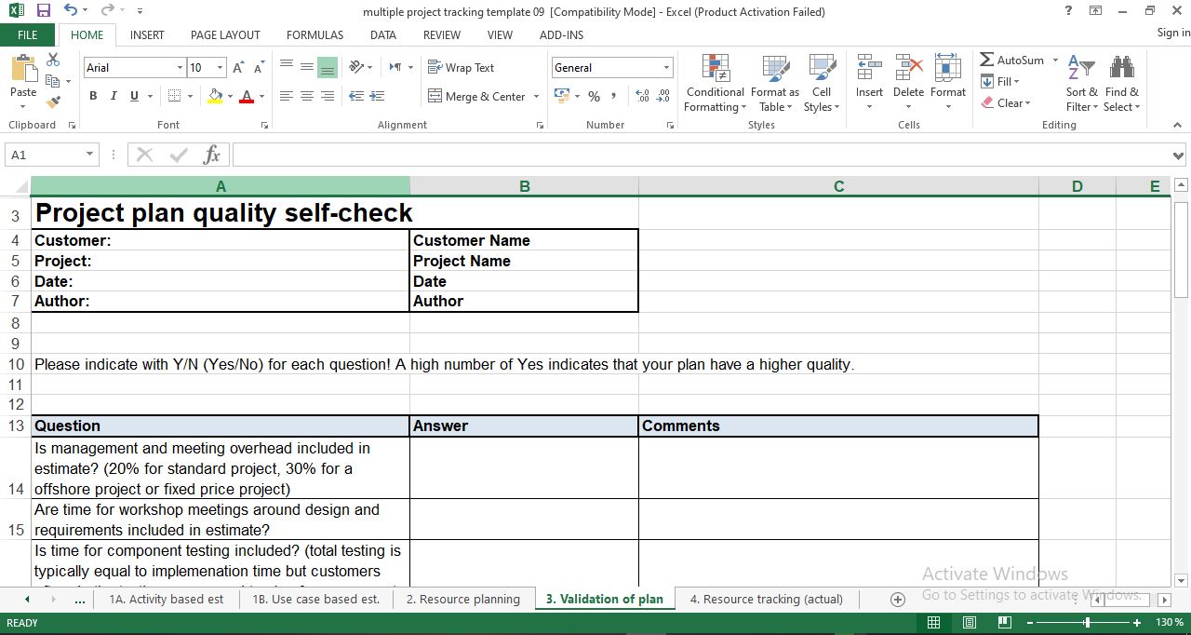Click the Fill button
Viewport: 1191px width, 635px height.
tap(1001, 81)
